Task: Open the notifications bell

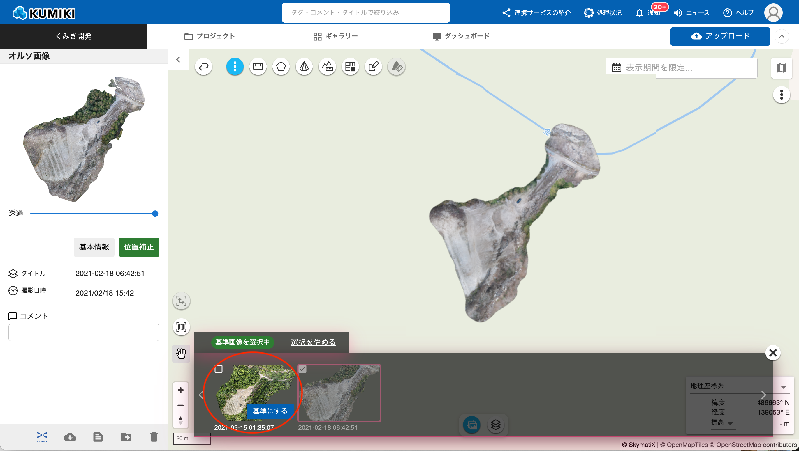Action: click(639, 13)
